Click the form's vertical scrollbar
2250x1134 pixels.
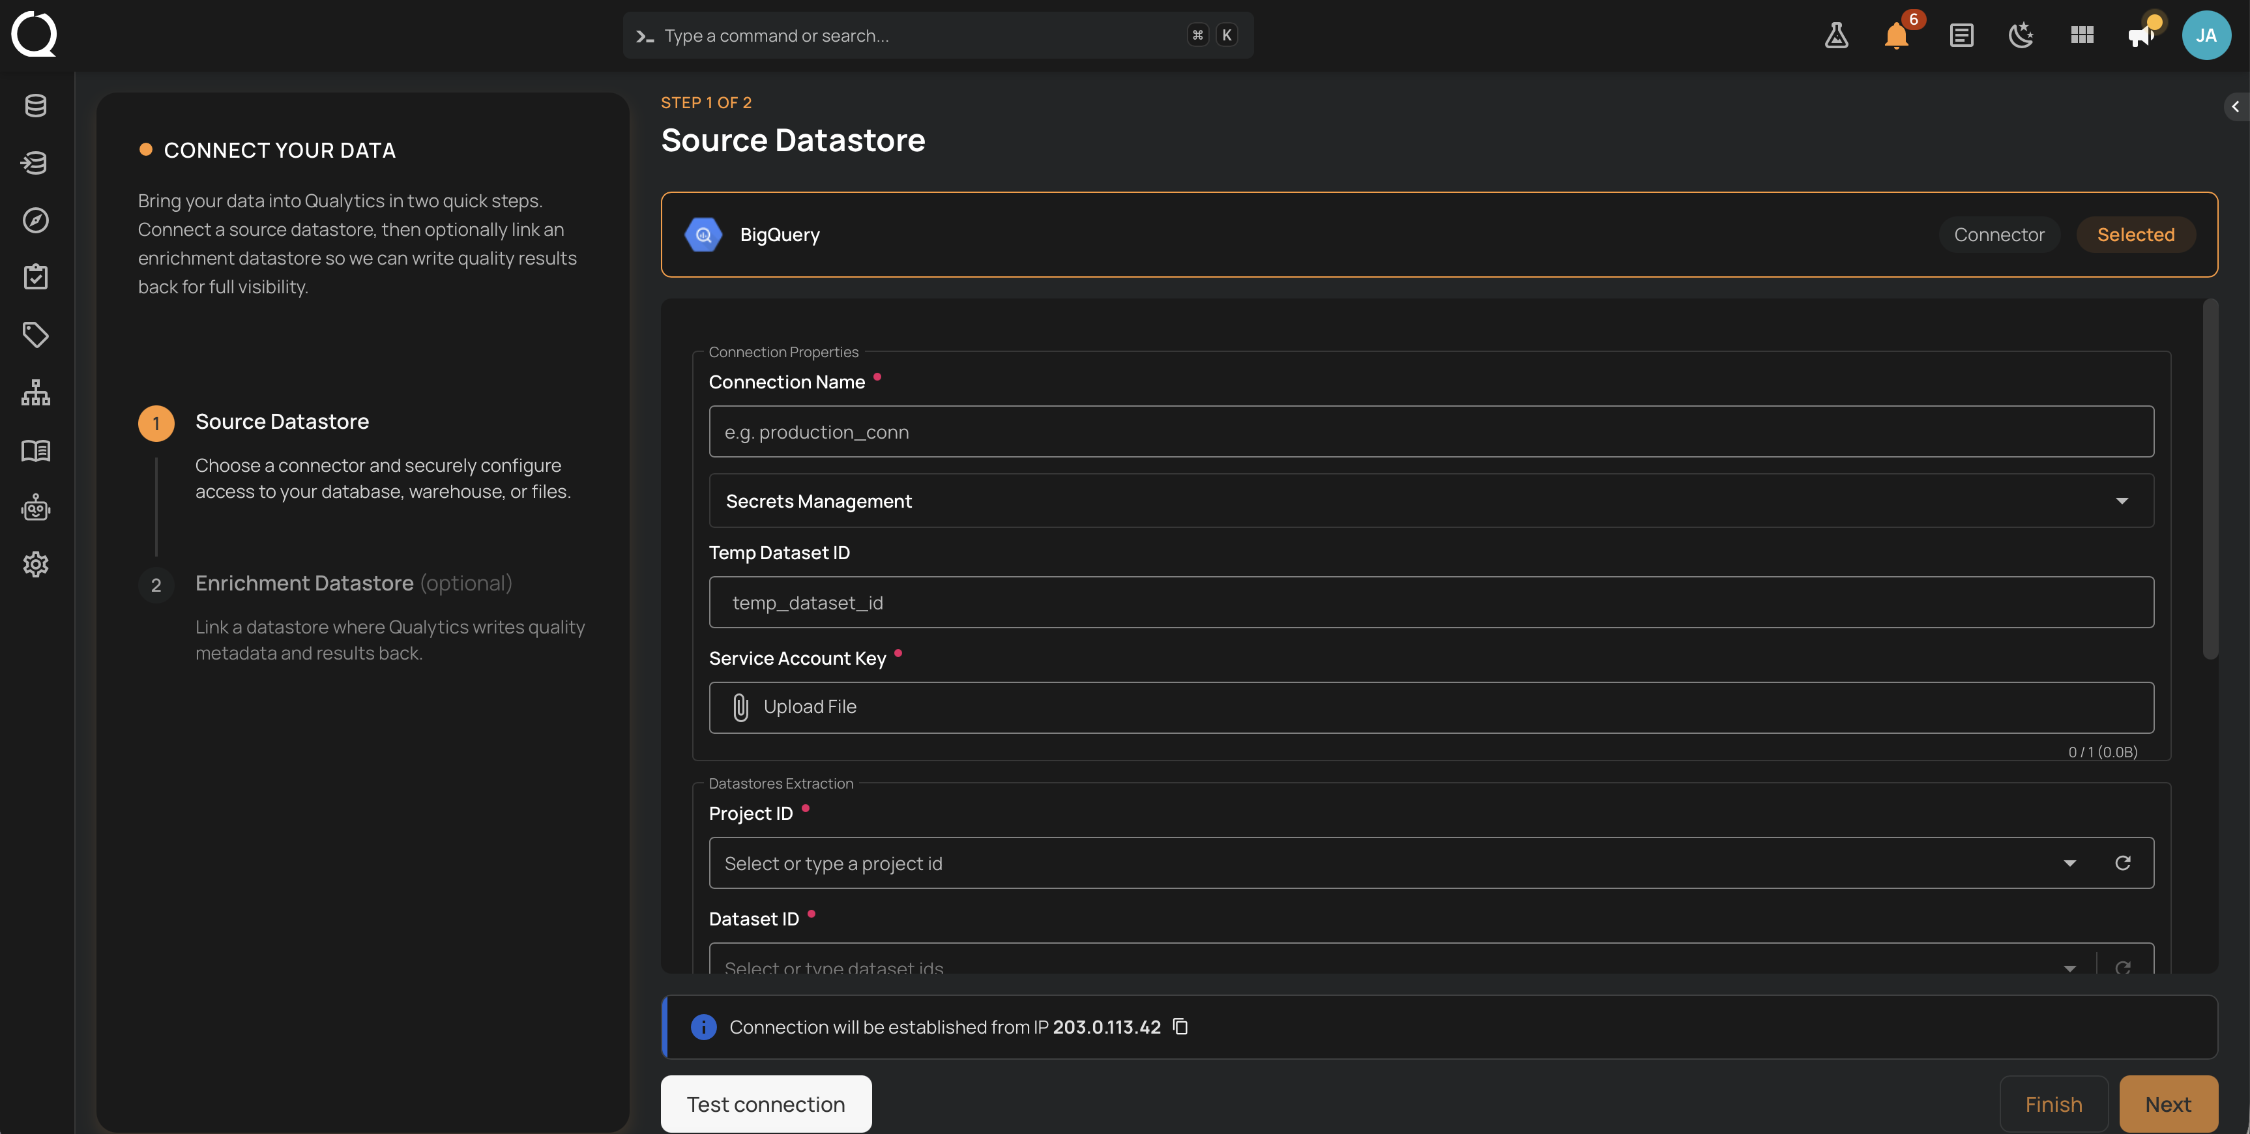tap(2210, 479)
